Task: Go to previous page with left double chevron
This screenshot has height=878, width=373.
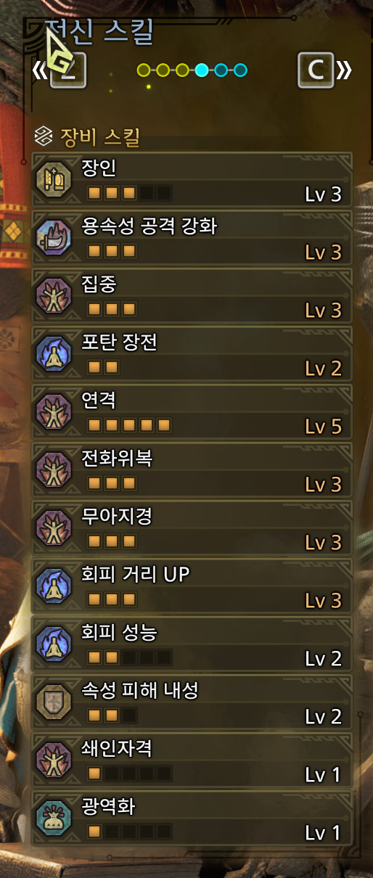Action: pyautogui.click(x=38, y=70)
